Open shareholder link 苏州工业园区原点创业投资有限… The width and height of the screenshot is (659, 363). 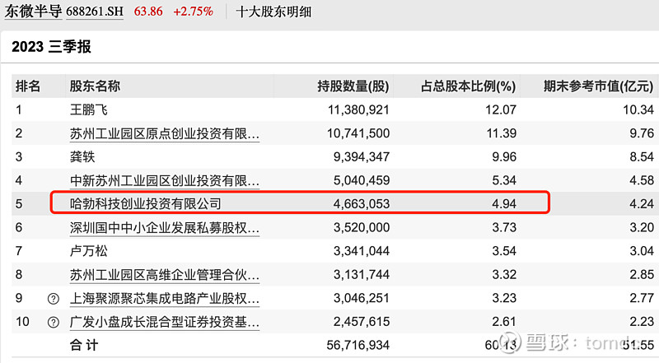[164, 133]
